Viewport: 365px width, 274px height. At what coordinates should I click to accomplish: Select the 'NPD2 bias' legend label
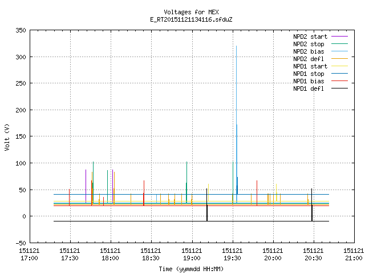pyautogui.click(x=309, y=51)
